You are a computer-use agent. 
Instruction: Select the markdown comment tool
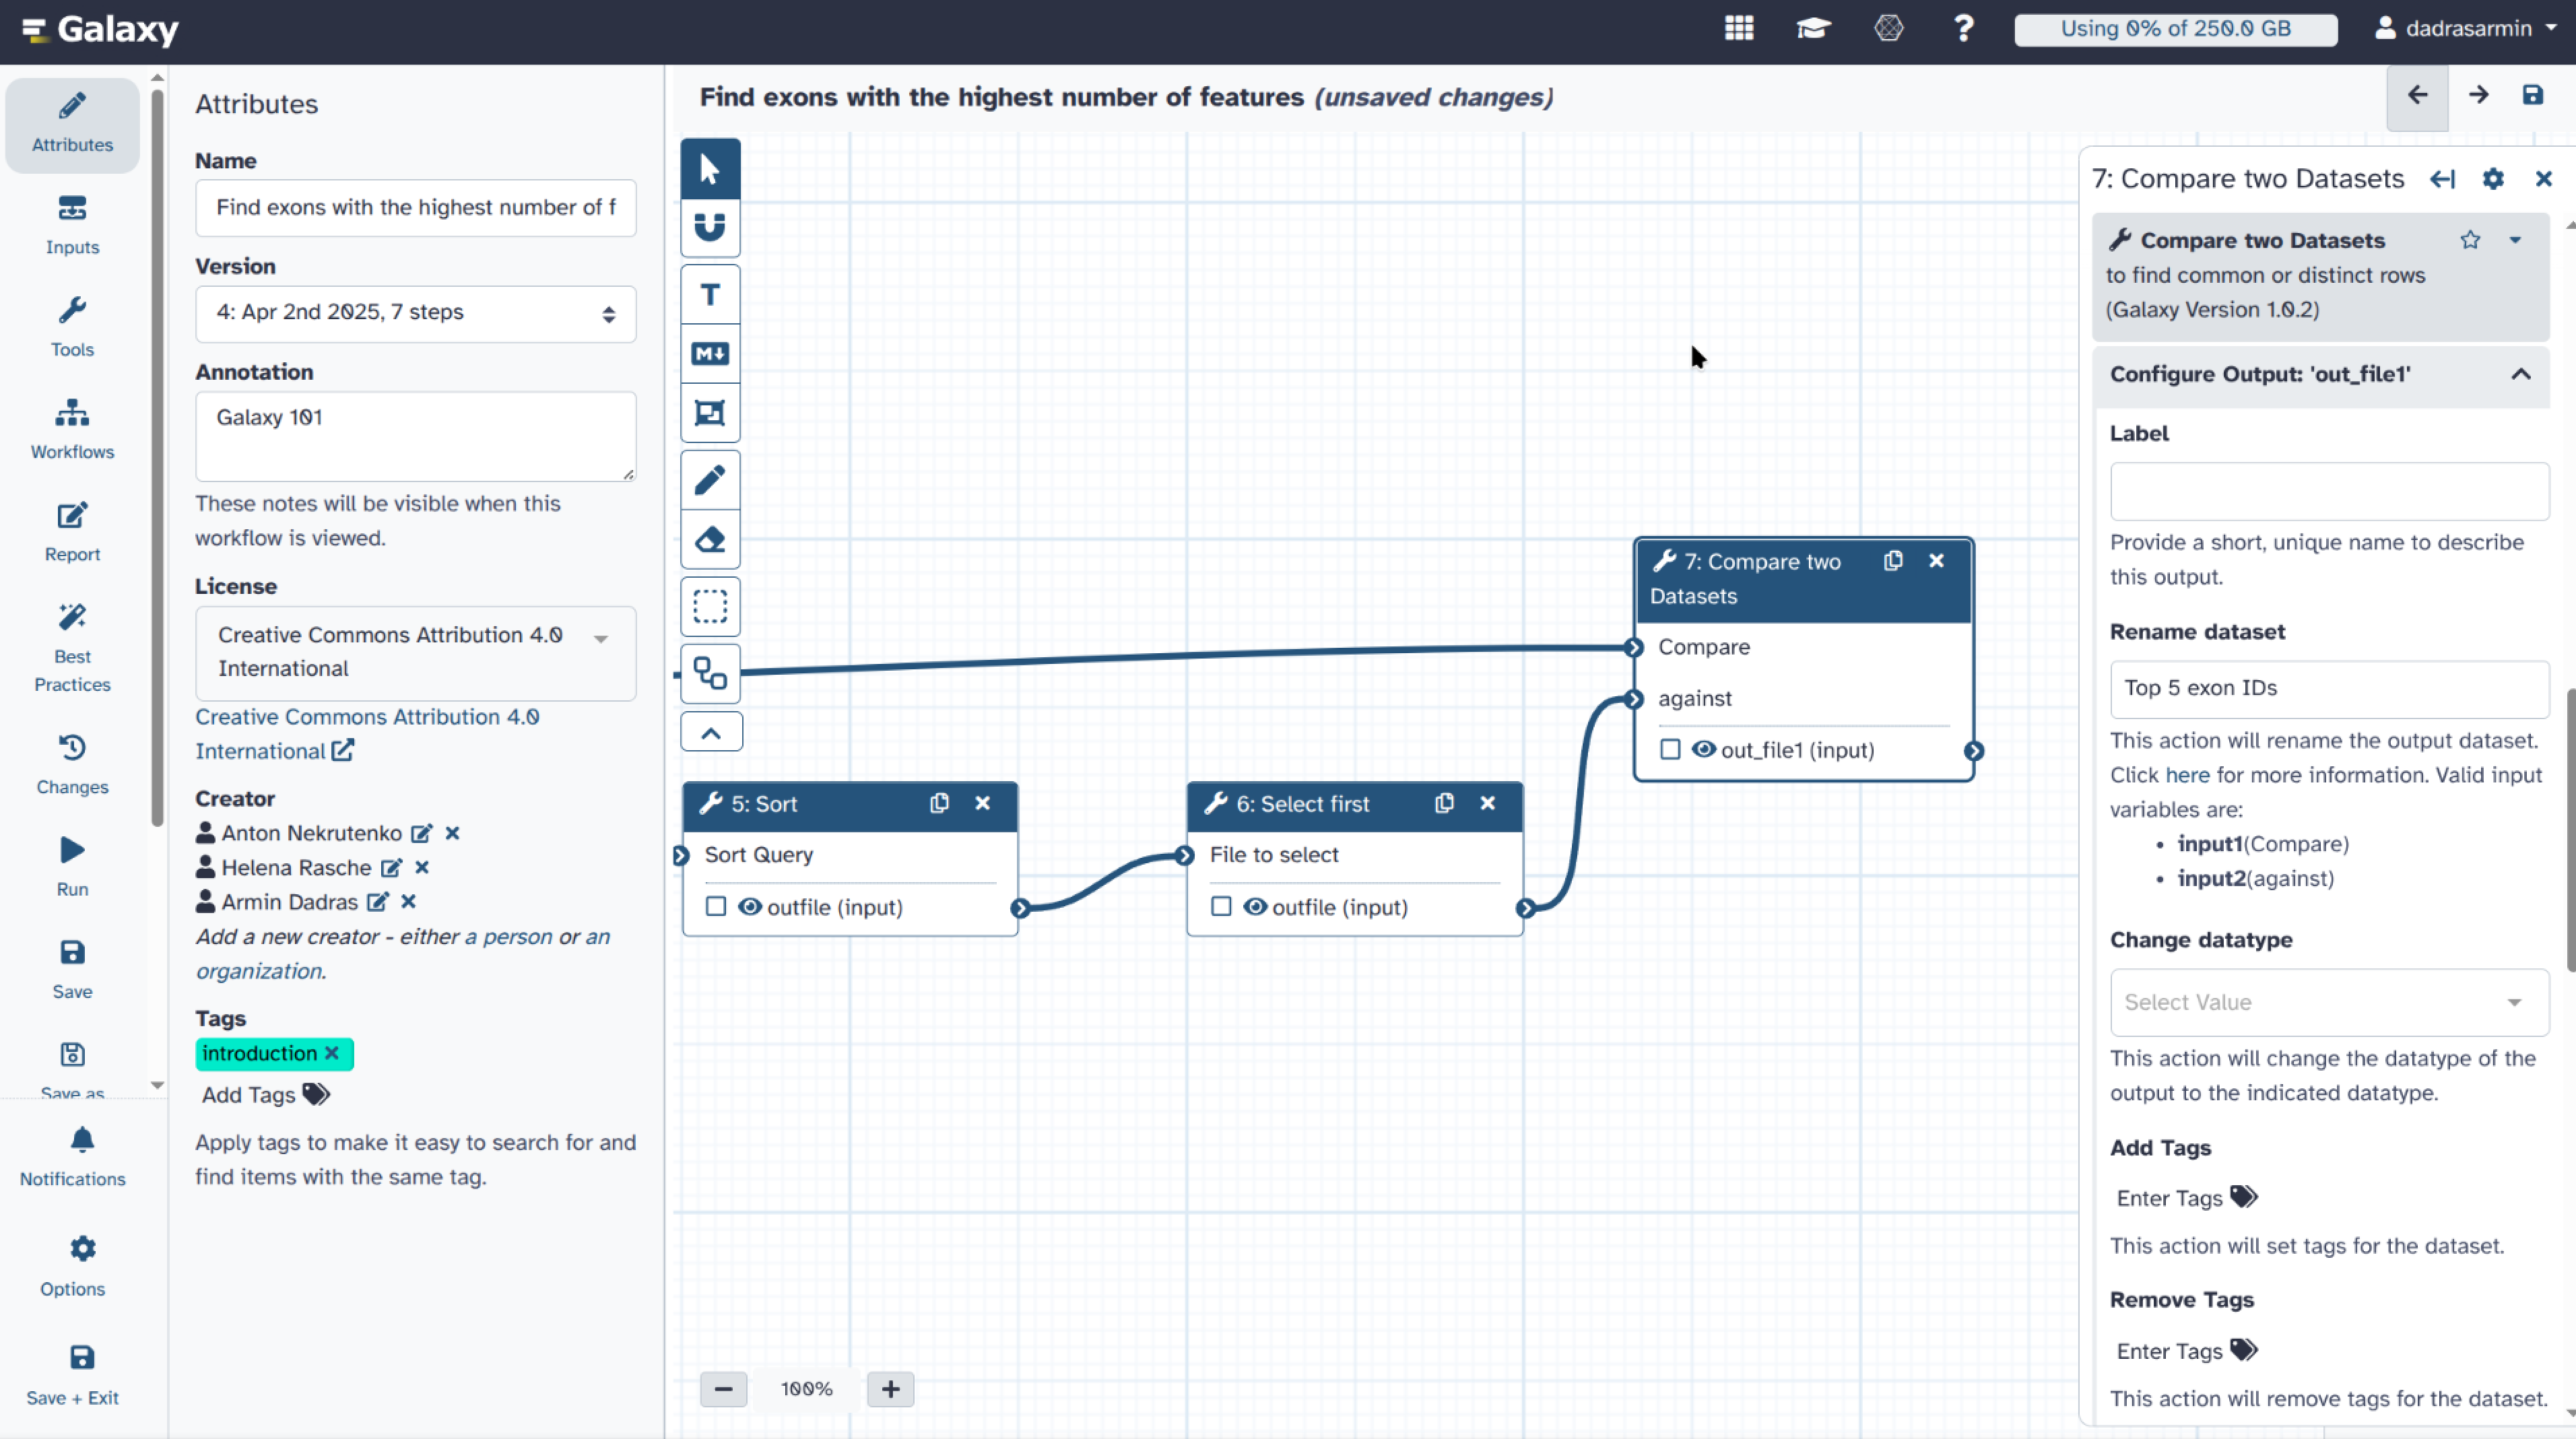710,353
